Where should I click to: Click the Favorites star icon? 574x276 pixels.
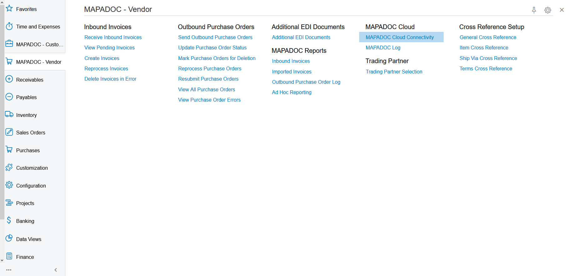pyautogui.click(x=9, y=9)
